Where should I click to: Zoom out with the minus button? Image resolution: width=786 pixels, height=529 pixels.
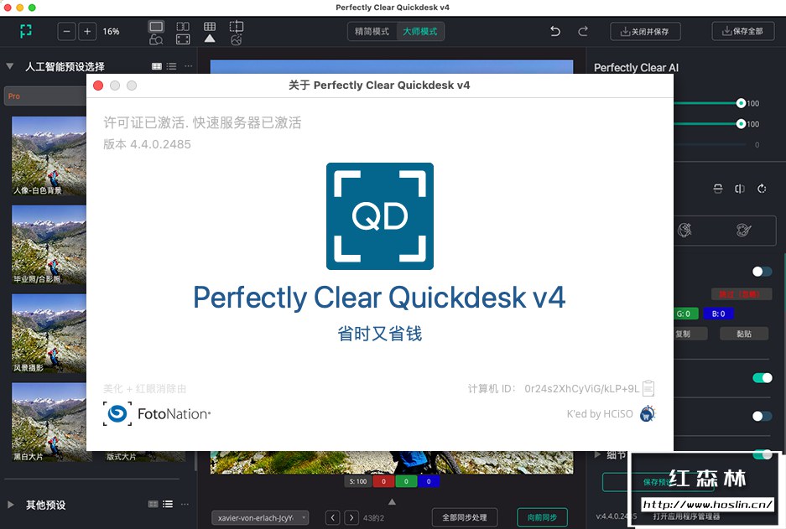pyautogui.click(x=66, y=32)
